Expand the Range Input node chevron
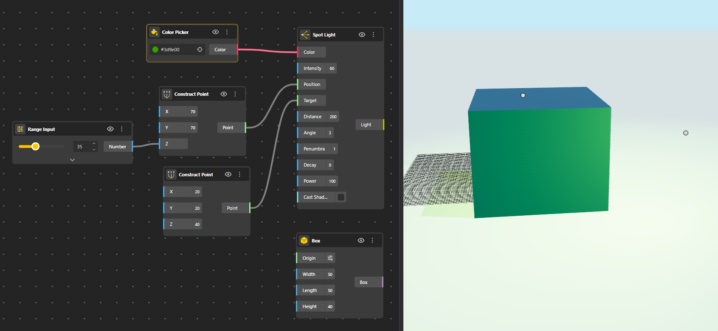718x331 pixels. [72, 160]
